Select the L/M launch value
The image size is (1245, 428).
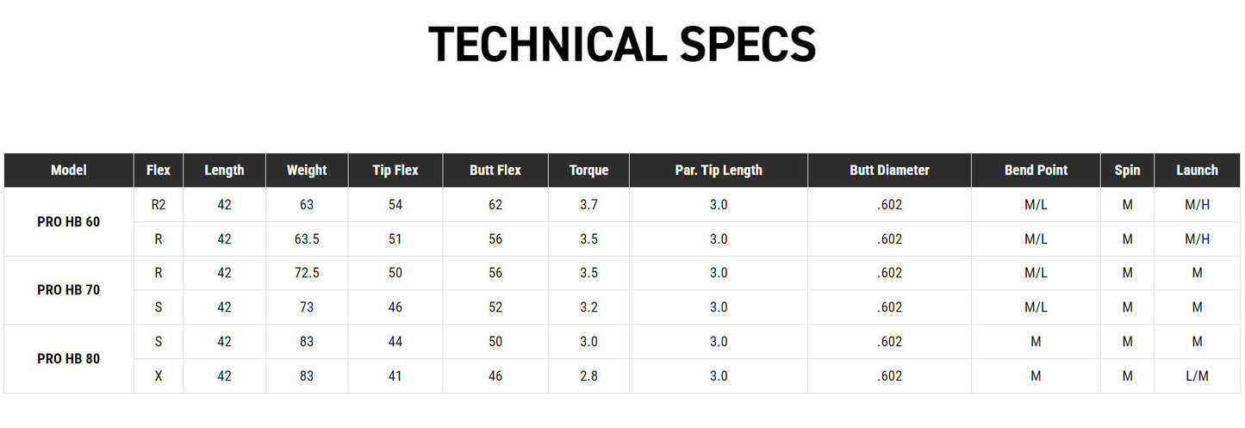pos(1197,376)
